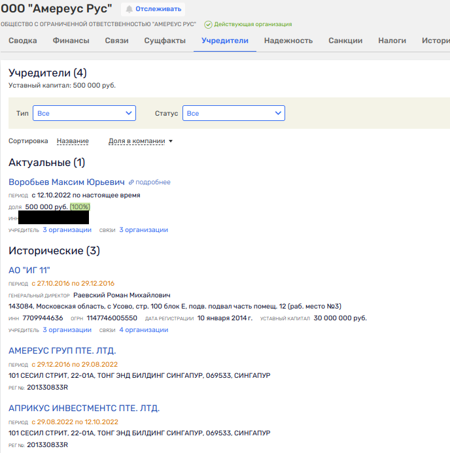The image size is (450, 453).
Task: Click Уставный капитал: 500 000 руб. line
Action: 62,85
